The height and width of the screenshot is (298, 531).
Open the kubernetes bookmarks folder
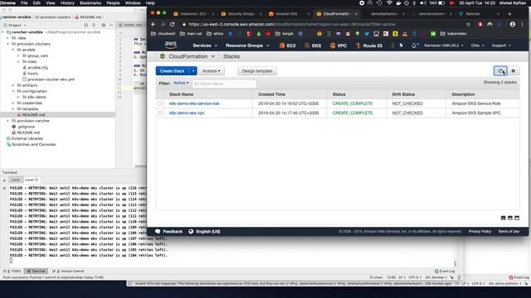click(x=453, y=34)
